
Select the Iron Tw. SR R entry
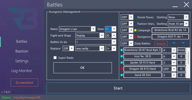[x=143, y=56]
